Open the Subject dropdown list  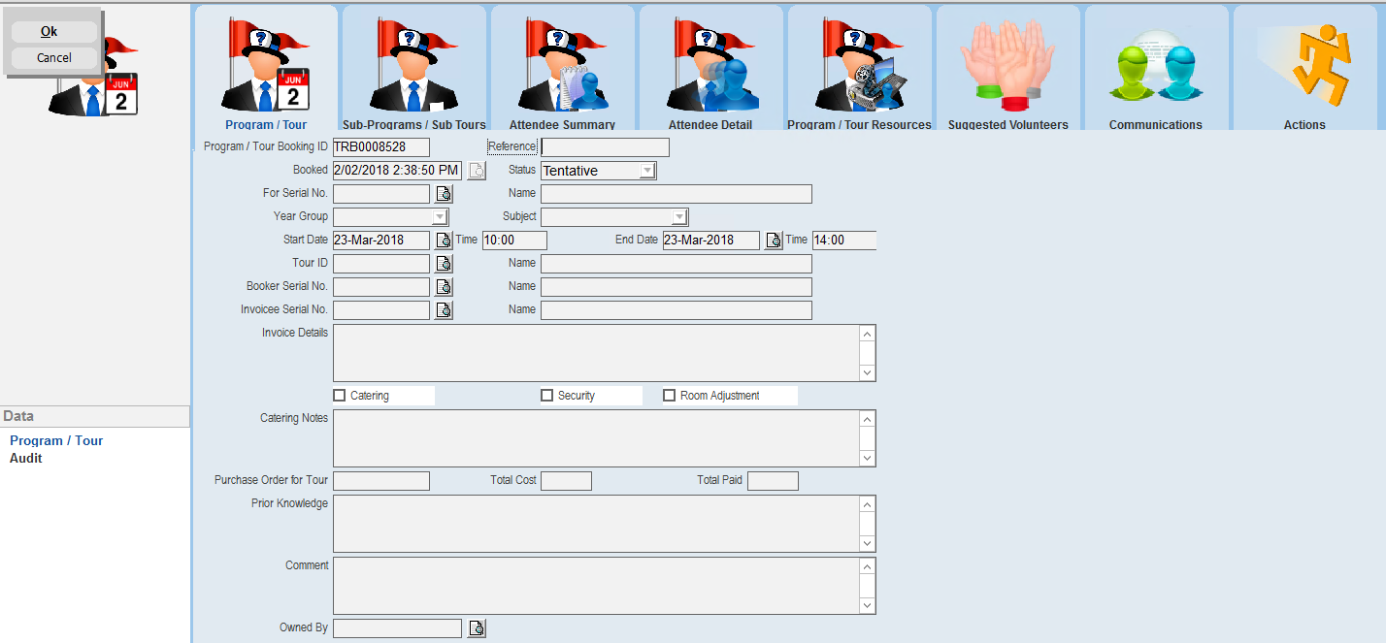pos(679,217)
